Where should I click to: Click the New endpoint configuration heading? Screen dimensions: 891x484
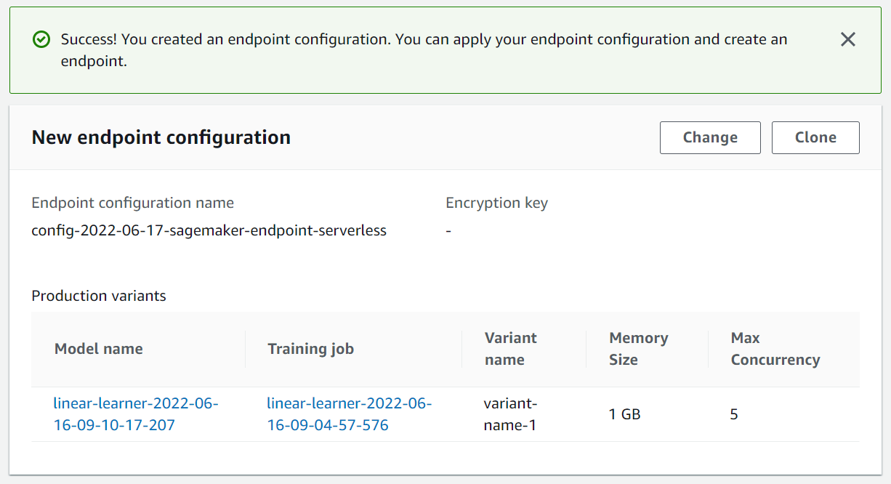pos(161,137)
